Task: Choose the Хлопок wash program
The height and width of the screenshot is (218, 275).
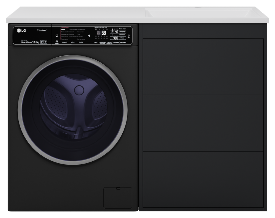Action: tap(63, 29)
